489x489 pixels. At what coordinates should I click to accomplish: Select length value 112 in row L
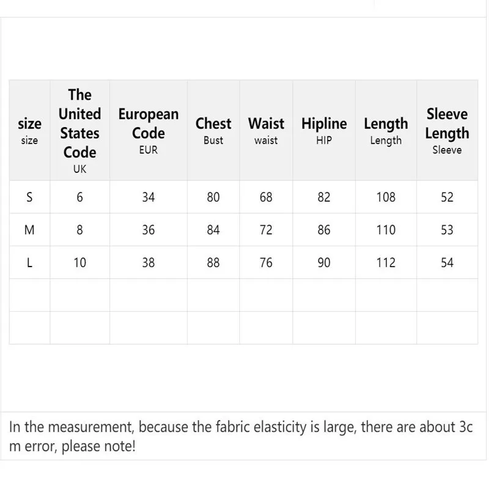(386, 263)
